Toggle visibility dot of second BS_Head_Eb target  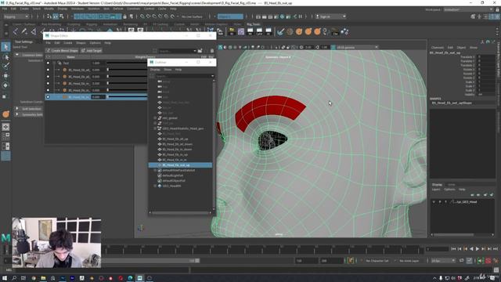click(x=48, y=77)
